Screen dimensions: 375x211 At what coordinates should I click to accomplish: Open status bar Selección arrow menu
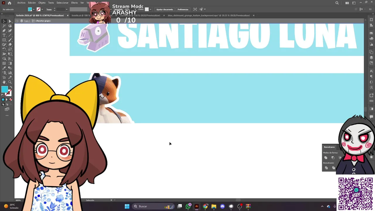(x=111, y=200)
